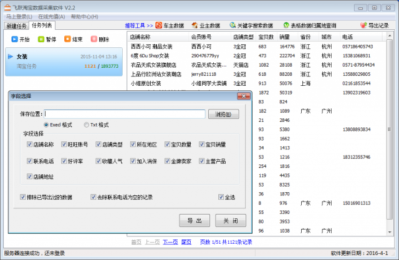Click the app icon in the title bar

[7, 7]
